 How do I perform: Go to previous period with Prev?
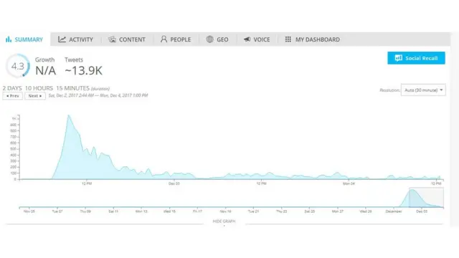(x=13, y=96)
